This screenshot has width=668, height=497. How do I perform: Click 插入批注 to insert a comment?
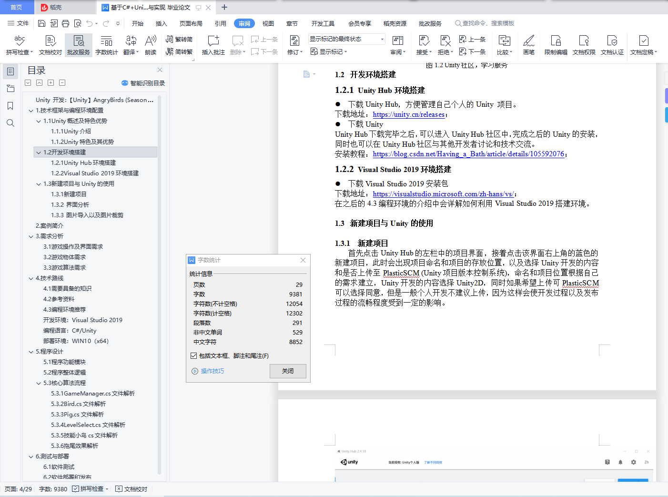click(x=213, y=45)
